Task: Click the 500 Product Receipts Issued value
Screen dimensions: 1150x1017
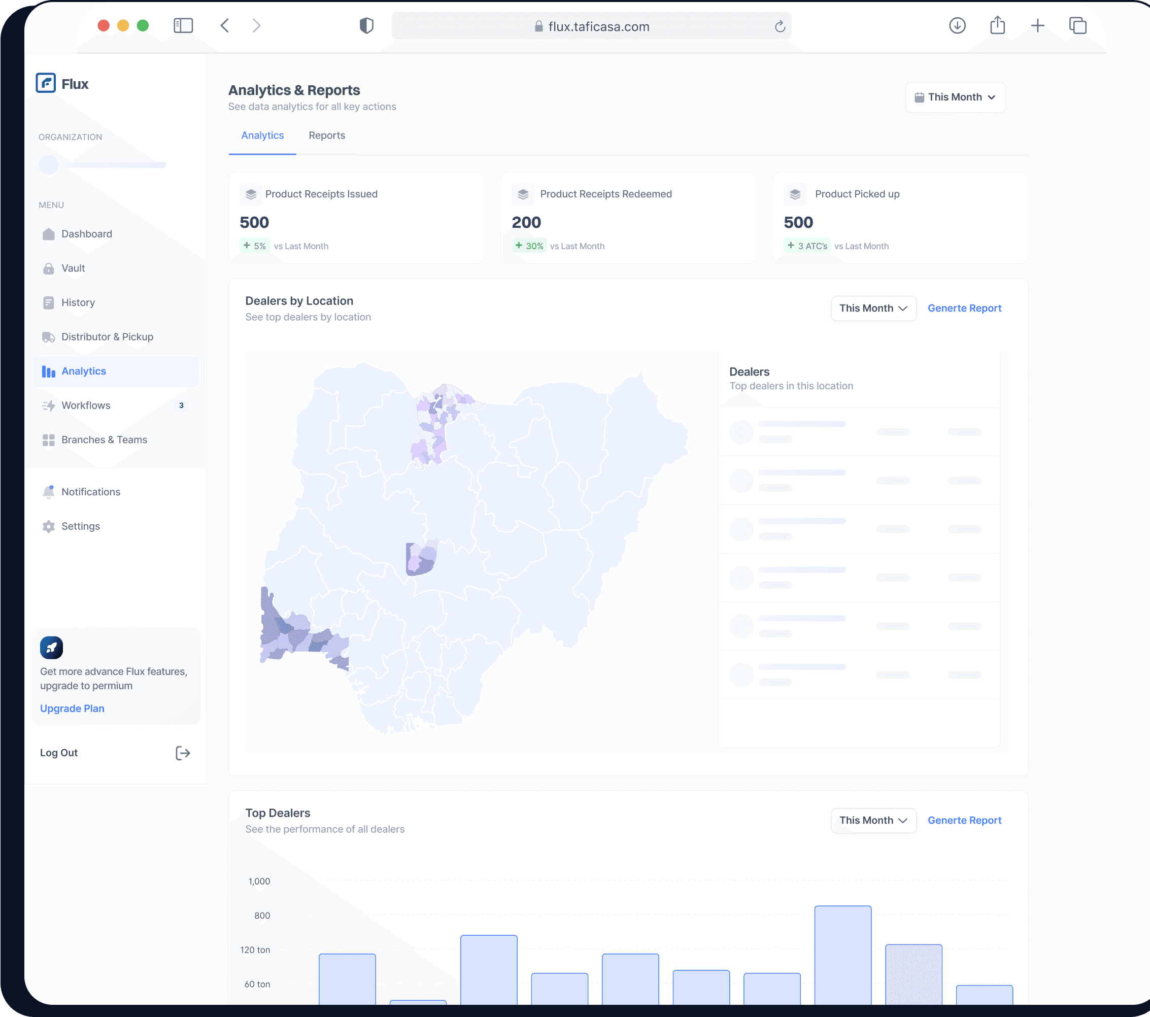Action: tap(254, 223)
